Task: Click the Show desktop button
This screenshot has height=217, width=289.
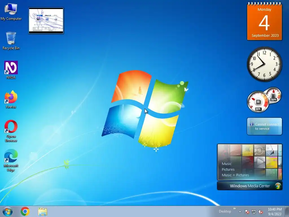Action: [x=287, y=211]
